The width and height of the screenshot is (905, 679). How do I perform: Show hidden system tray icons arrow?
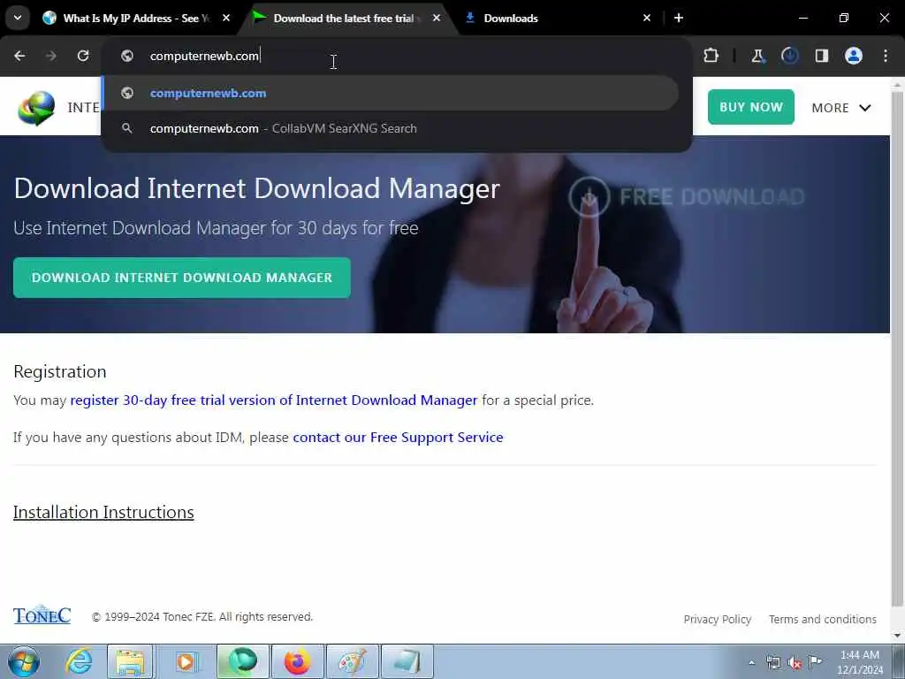(751, 662)
